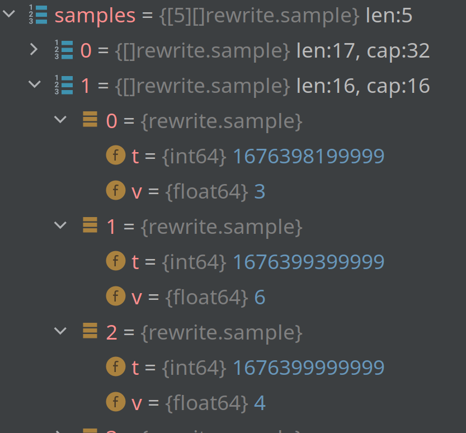Select the 'len:5' value
Screen dimensions: 466x433
click(389, 15)
